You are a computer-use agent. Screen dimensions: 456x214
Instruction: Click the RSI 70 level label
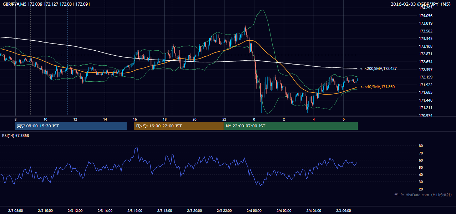pos(421,153)
